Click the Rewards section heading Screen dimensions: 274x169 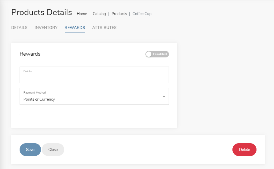[30, 54]
